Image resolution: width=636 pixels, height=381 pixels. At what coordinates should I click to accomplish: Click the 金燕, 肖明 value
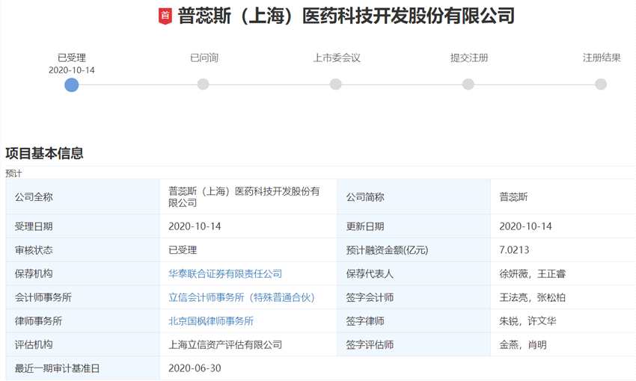point(523,344)
